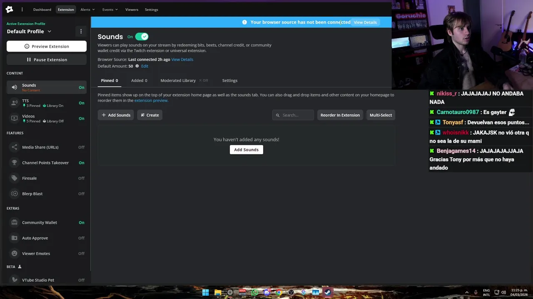Toggle the Media Share (URLs) Off status

(82, 147)
